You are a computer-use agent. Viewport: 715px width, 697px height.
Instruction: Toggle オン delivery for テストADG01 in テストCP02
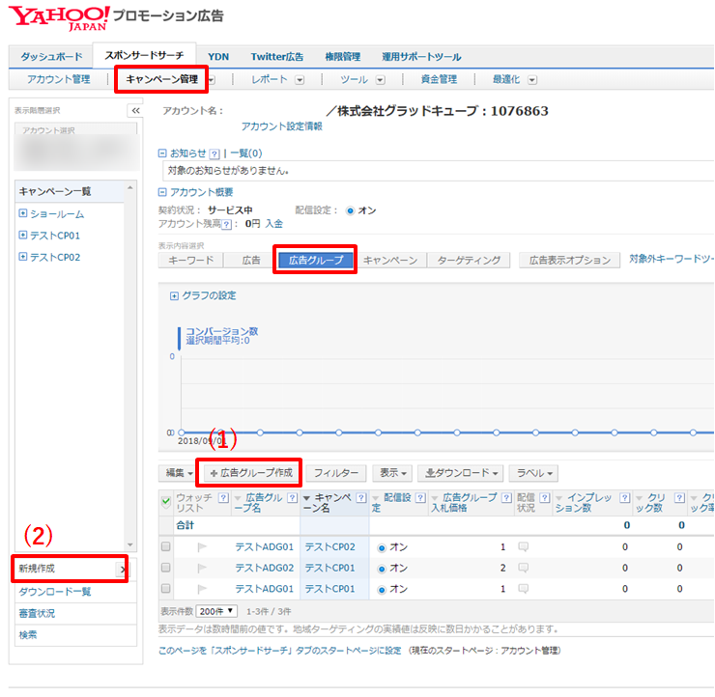tap(382, 548)
